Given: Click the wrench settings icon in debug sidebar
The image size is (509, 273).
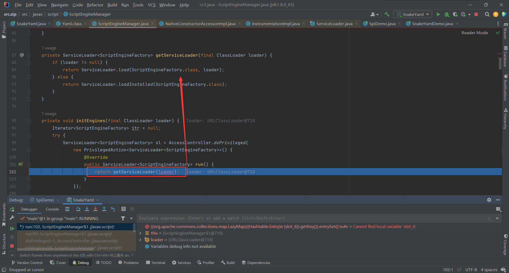Looking at the screenshot, I should [x=12, y=218].
